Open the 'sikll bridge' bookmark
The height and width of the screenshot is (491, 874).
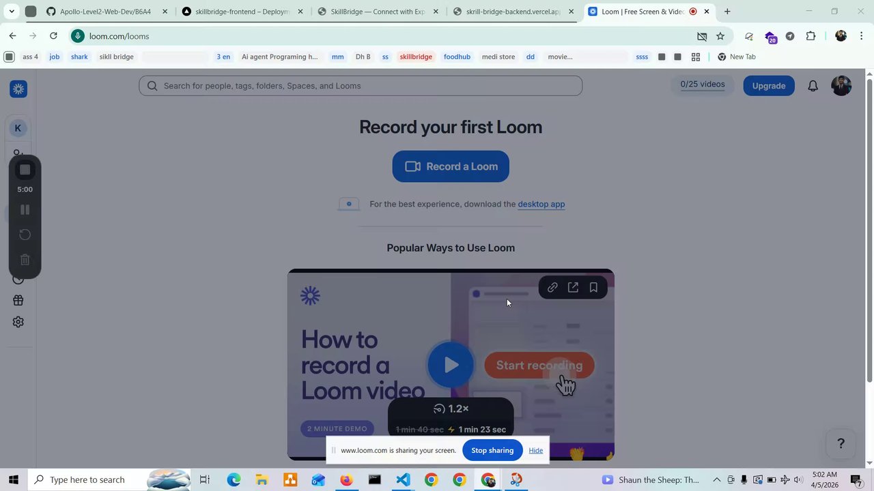pyautogui.click(x=117, y=57)
